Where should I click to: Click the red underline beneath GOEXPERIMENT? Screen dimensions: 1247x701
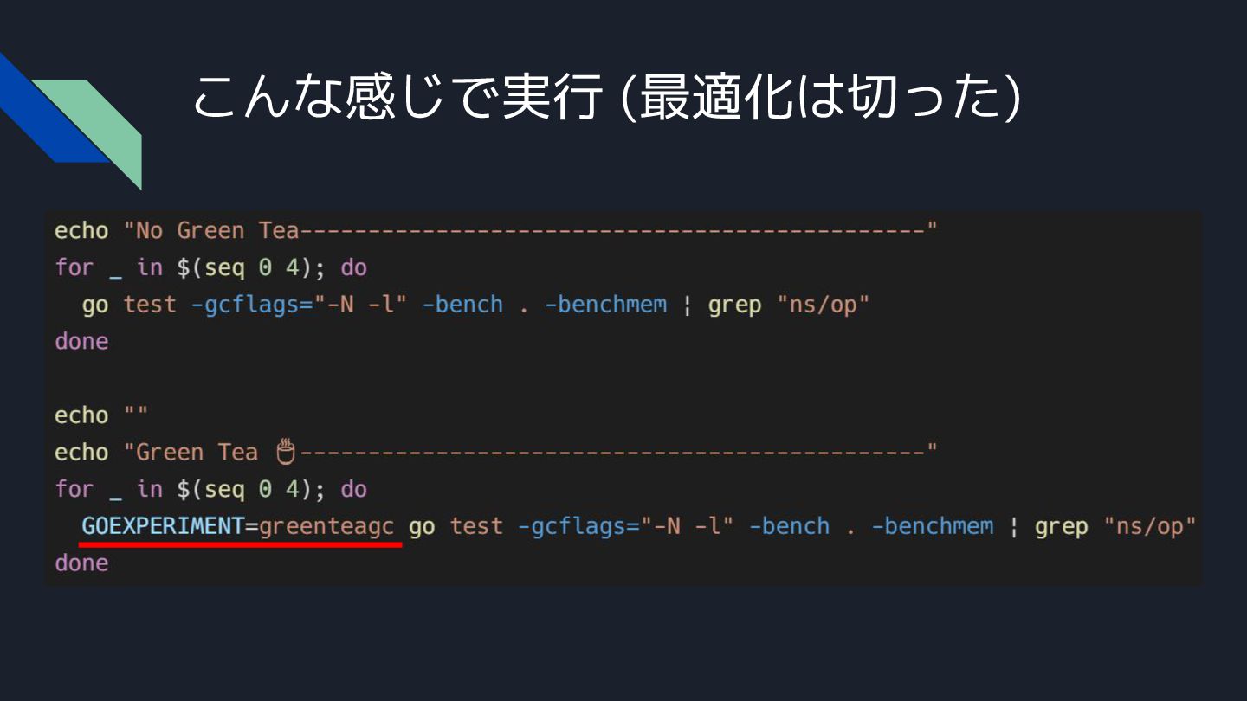240,545
